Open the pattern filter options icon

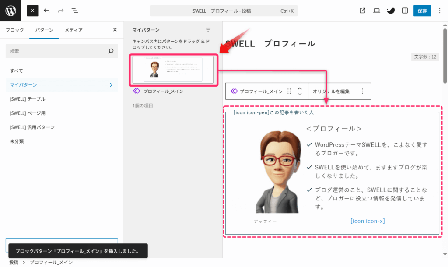[208, 30]
